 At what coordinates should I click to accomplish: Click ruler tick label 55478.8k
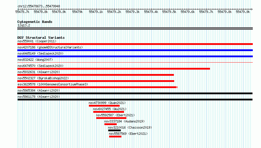pyautogui.click(x=41, y=12)
